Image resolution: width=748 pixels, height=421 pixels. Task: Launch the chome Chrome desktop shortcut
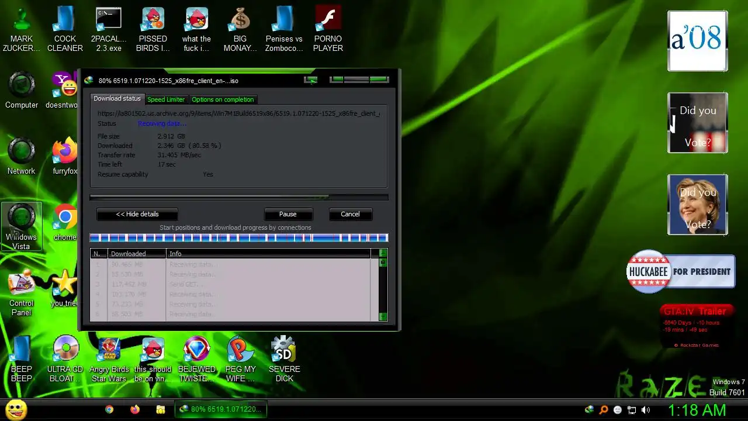click(65, 223)
